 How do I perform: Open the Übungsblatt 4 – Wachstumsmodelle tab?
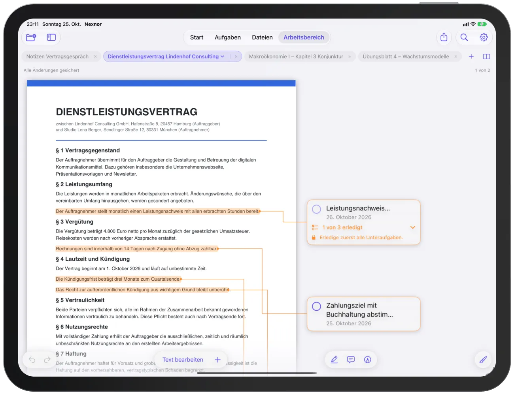[406, 56]
